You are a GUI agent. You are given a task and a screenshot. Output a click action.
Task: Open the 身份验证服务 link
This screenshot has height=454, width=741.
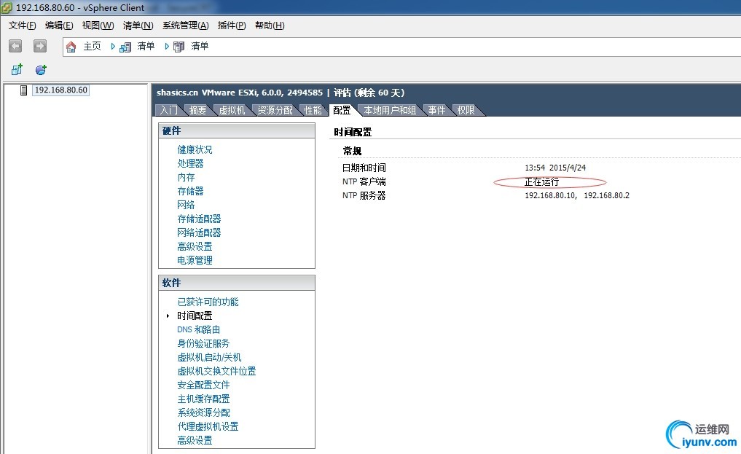pyautogui.click(x=203, y=343)
